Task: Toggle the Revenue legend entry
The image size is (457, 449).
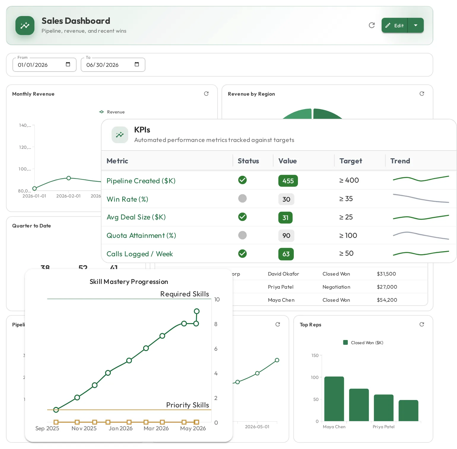Action: 112,112
